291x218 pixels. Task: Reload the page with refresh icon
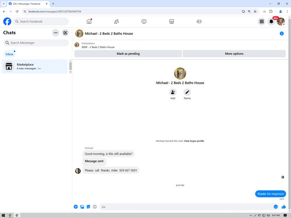click(17, 12)
